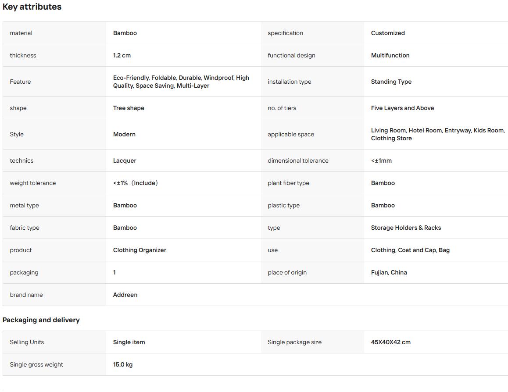Select the Clothing Organizer product value
This screenshot has width=508, height=392.
tap(140, 250)
